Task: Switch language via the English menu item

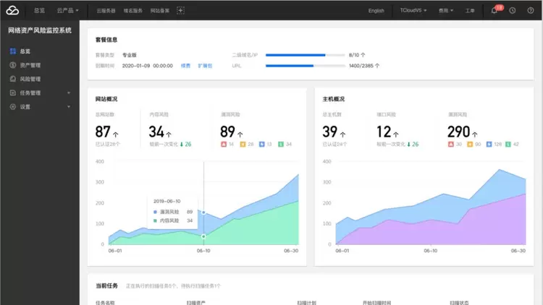Action: [376, 11]
